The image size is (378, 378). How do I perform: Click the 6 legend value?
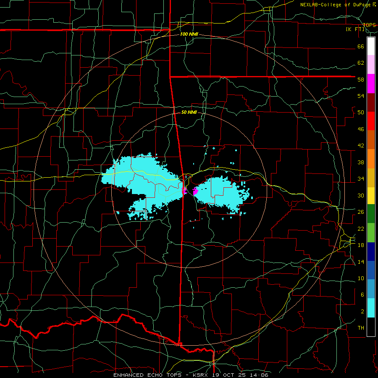362,294
